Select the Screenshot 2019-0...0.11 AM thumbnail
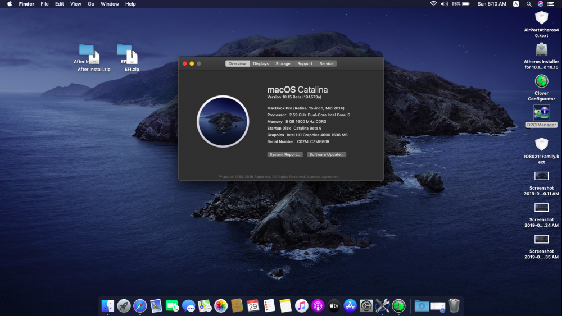 click(x=541, y=176)
